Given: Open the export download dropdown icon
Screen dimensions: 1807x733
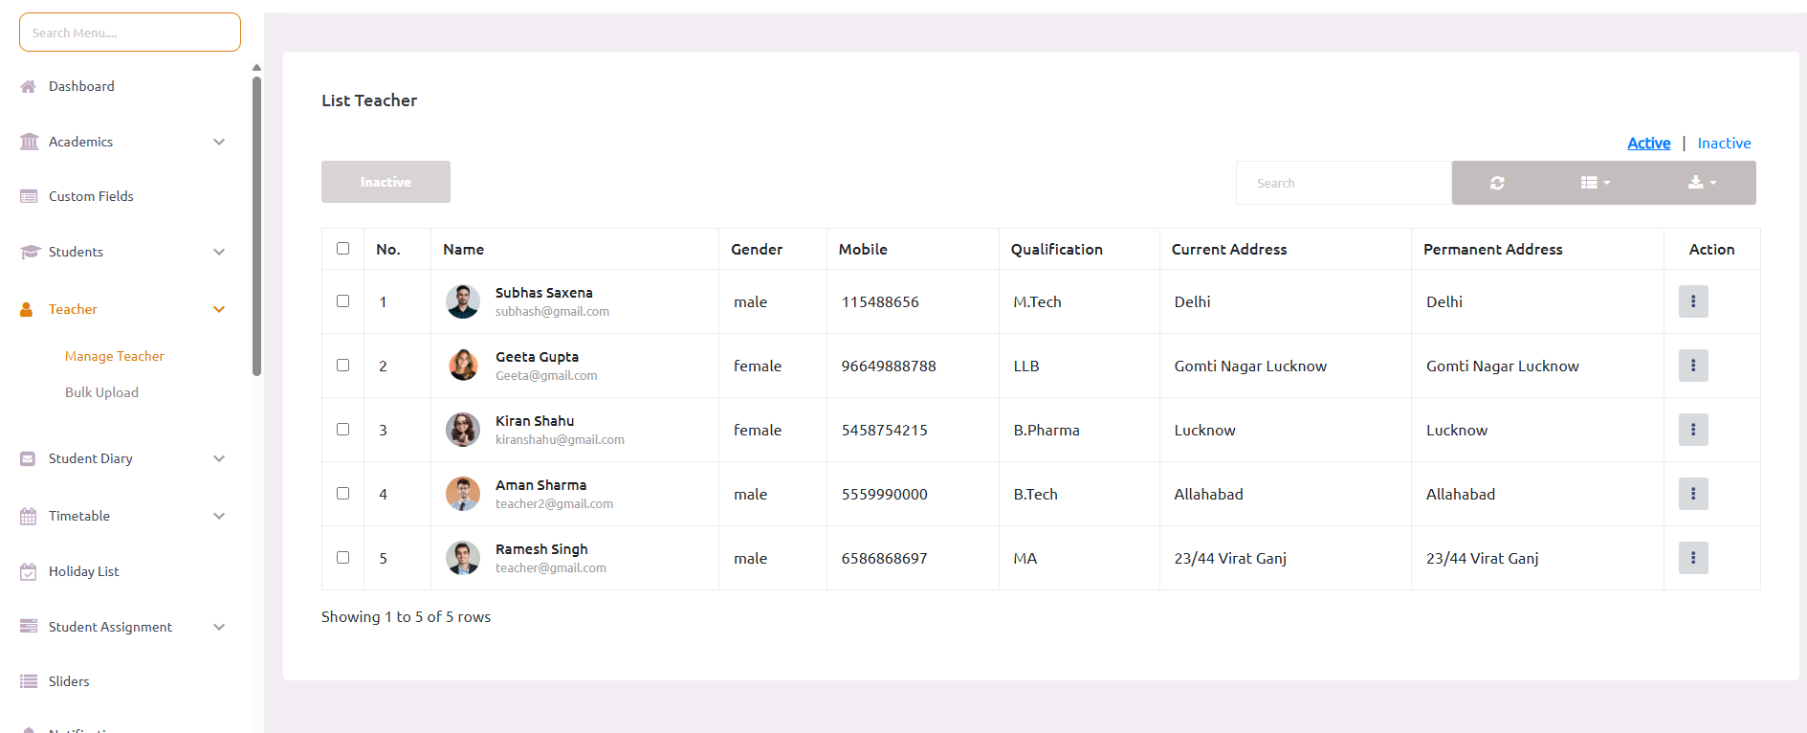Looking at the screenshot, I should (1701, 183).
